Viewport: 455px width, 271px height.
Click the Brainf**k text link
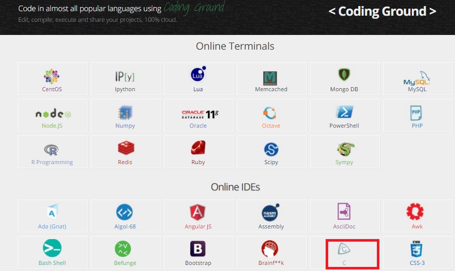click(271, 263)
